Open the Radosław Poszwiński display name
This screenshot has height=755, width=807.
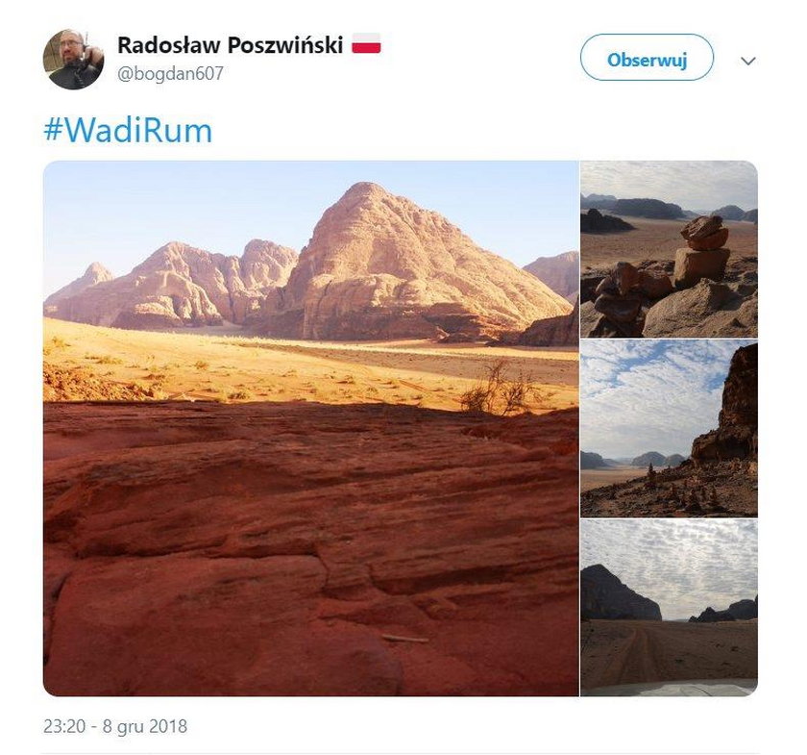pyautogui.click(x=230, y=45)
